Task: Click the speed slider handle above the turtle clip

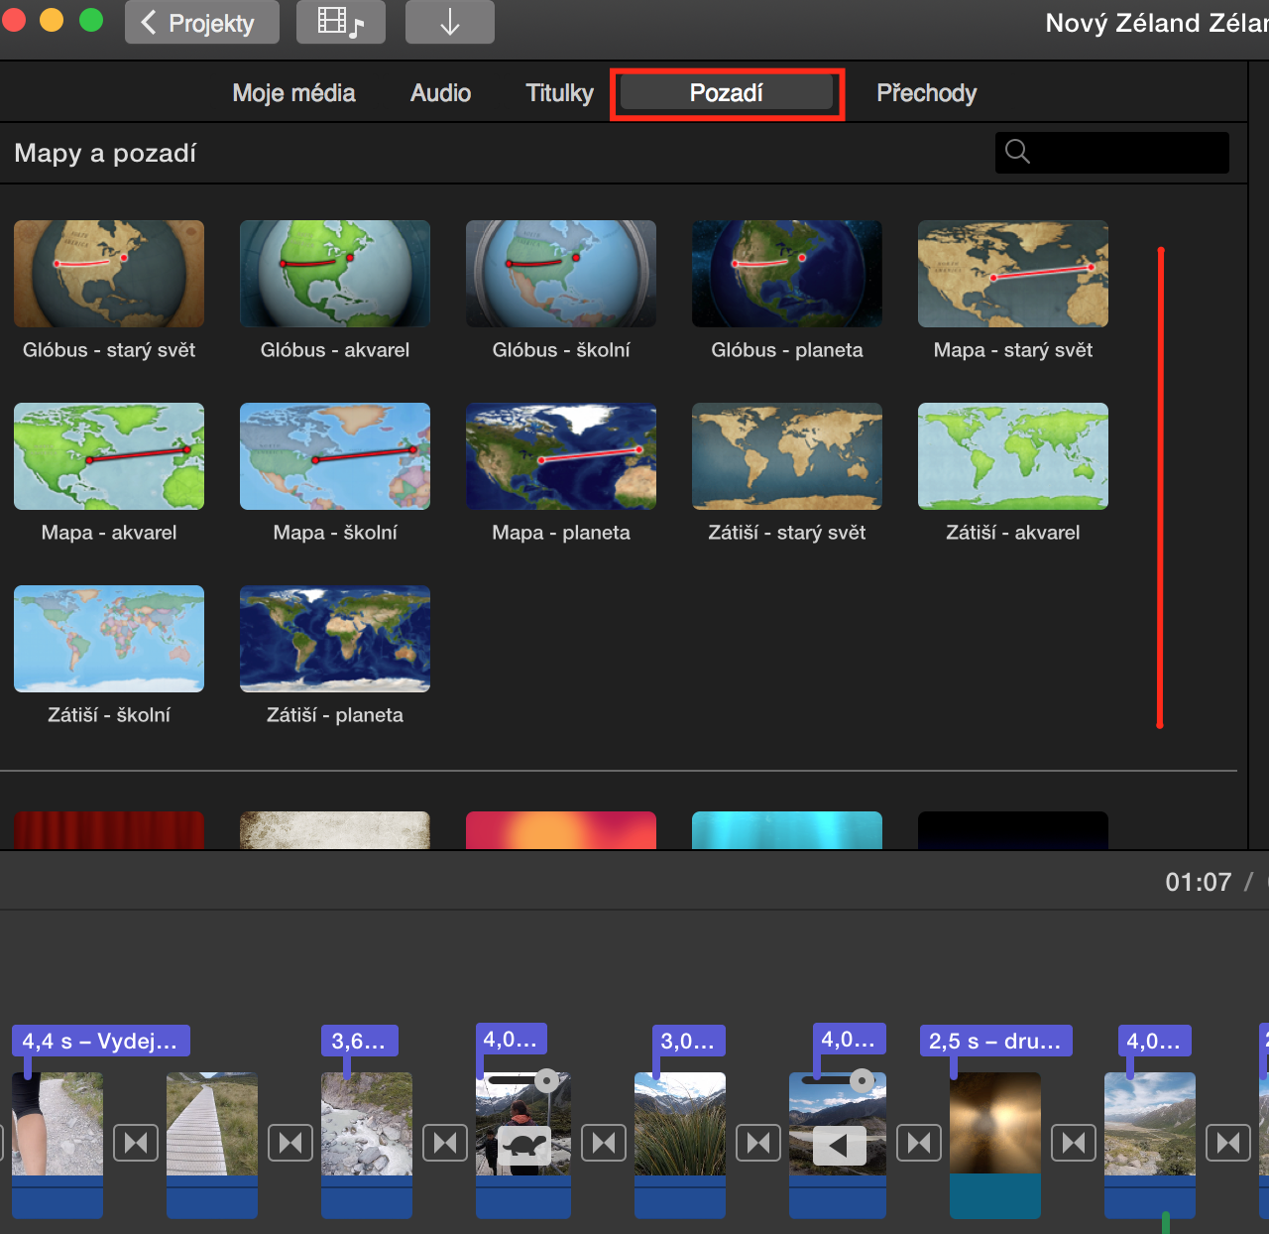Action: (x=548, y=1082)
